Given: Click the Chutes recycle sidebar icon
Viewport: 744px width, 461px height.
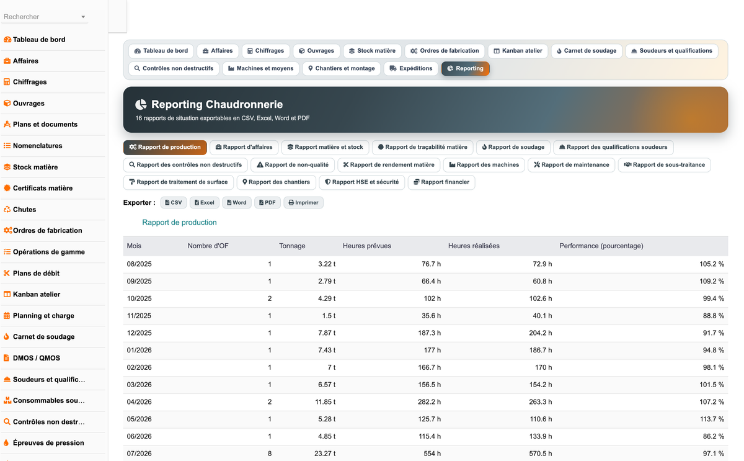Looking at the screenshot, I should coord(7,209).
